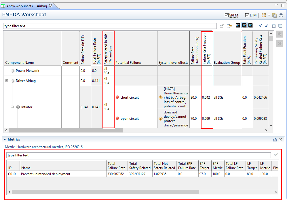The height and width of the screenshot is (200, 287).
Task: Click the Failure Rate Fraction column header
Action: (x=207, y=48)
